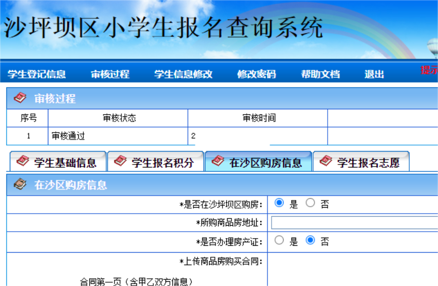Select 否 for 是否办理房产证

point(311,240)
